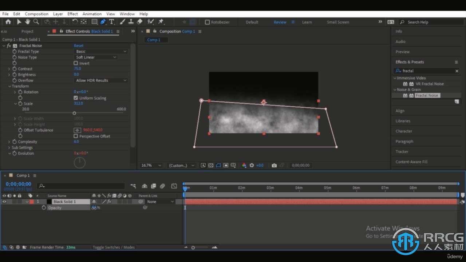Image resolution: width=466 pixels, height=262 pixels.
Task: Select the Rectangle shape tool
Action: click(x=94, y=22)
